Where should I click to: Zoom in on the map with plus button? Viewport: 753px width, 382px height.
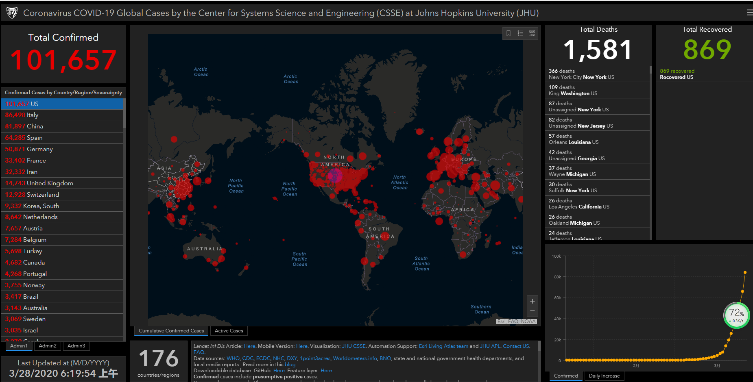[x=532, y=301]
